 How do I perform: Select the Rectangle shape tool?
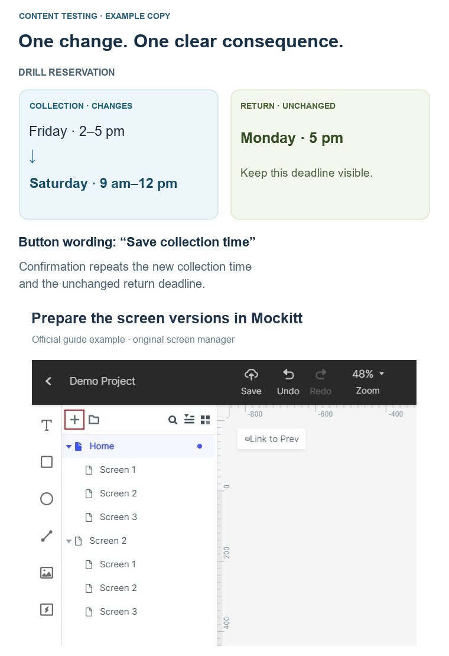(47, 462)
